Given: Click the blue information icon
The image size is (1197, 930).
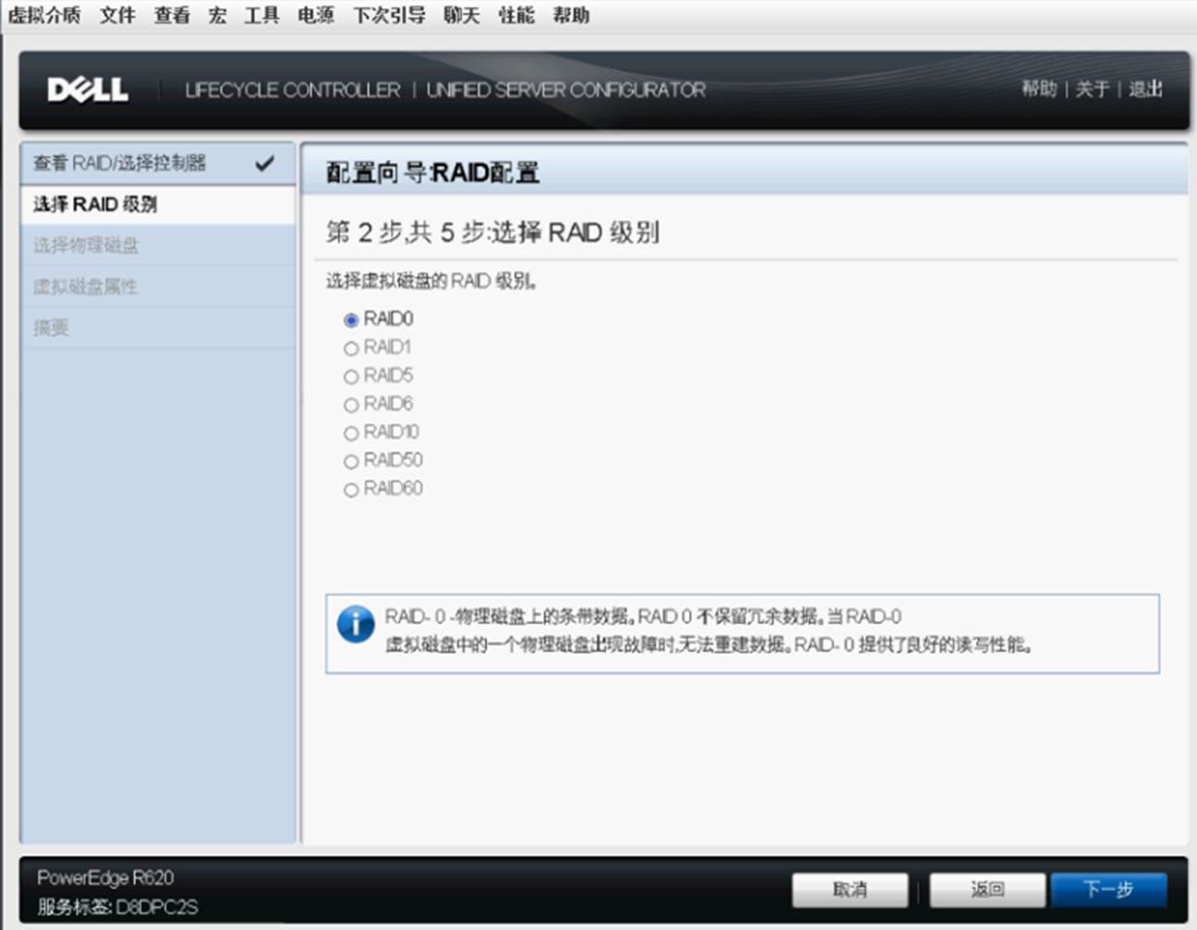Looking at the screenshot, I should pos(356,624).
